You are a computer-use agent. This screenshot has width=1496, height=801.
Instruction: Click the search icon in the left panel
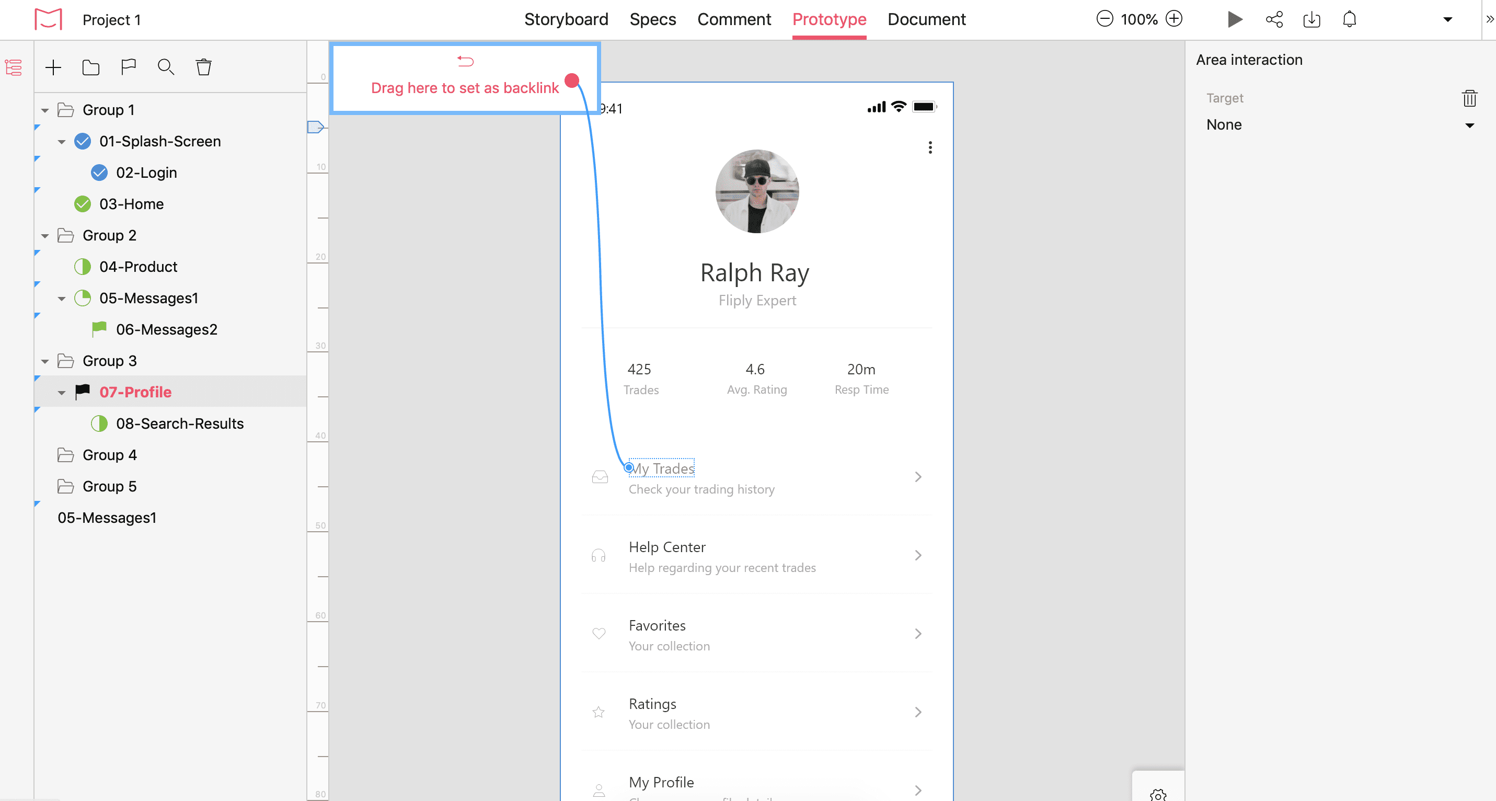pos(165,66)
